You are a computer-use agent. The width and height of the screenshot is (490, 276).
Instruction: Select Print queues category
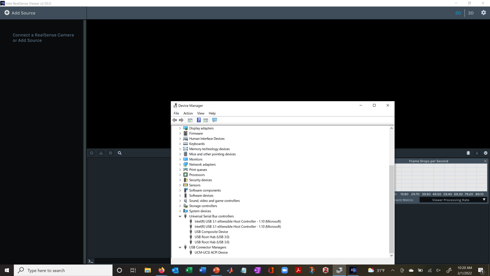pyautogui.click(x=198, y=170)
